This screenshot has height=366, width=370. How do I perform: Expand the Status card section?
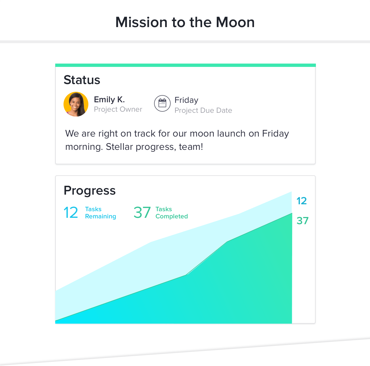point(82,80)
